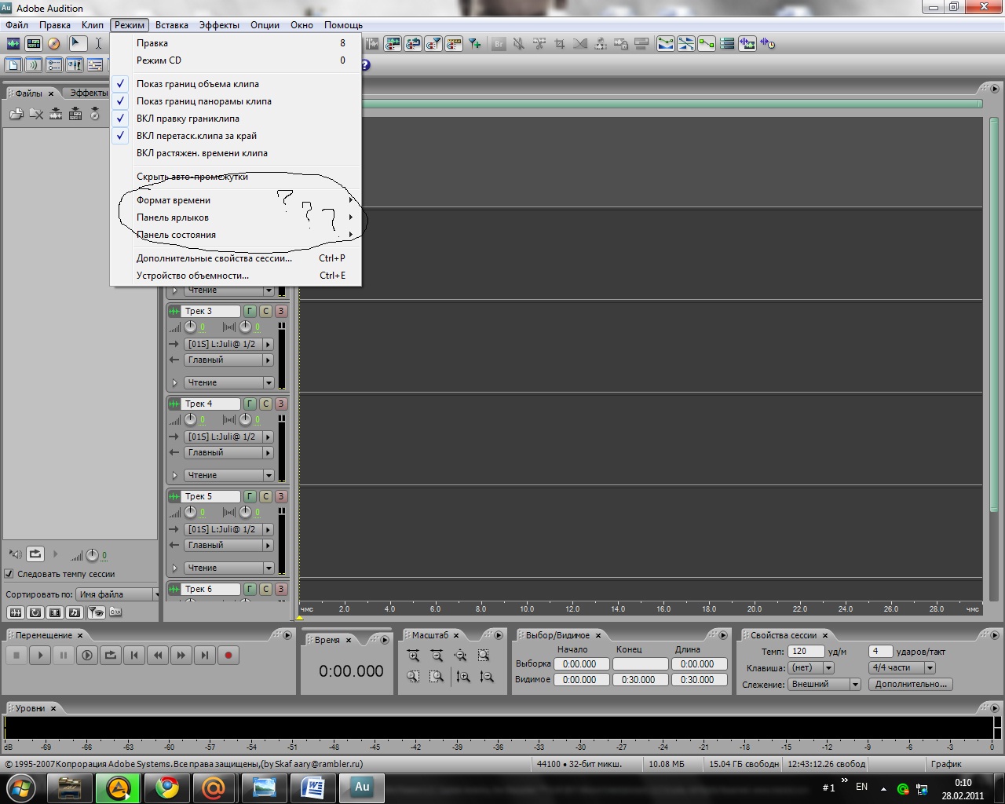1005x804 pixels.
Task: Open Трек 4 'Главный' output dropdown
Action: point(228,453)
